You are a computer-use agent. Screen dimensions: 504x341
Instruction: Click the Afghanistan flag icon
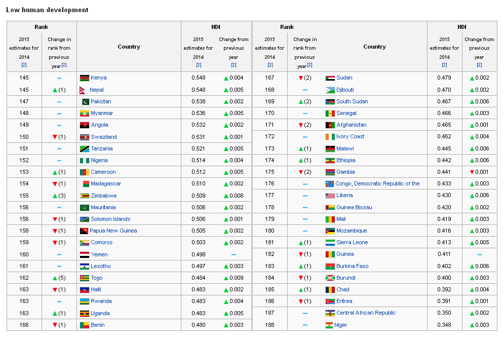click(x=330, y=125)
